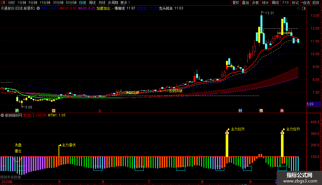The height and width of the screenshot is (185, 322).
Task: Expand the 更多 periods menu
Action: 125,3
